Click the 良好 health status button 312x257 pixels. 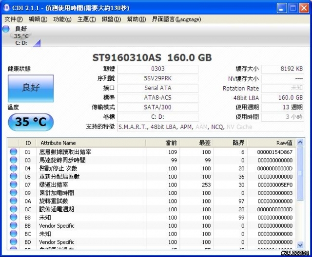pyautogui.click(x=31, y=89)
